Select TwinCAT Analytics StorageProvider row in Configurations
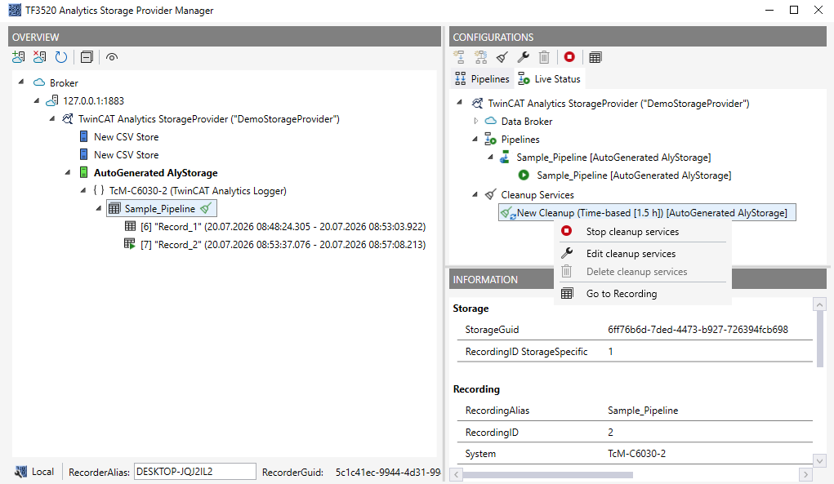This screenshot has width=834, height=484. coord(618,104)
